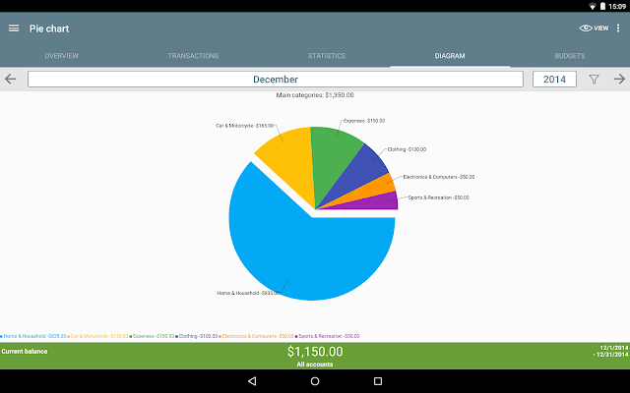630x393 pixels.
Task: Open the 2014 year selector
Action: click(x=554, y=79)
